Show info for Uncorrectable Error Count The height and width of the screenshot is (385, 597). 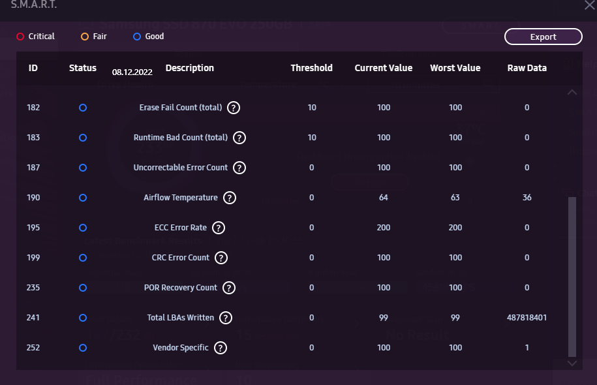[x=239, y=168]
